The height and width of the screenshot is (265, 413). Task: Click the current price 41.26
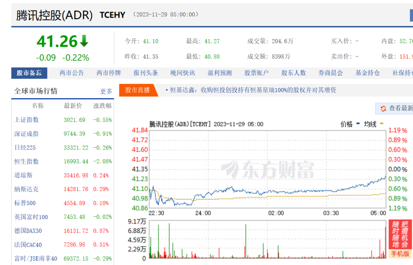[57, 42]
